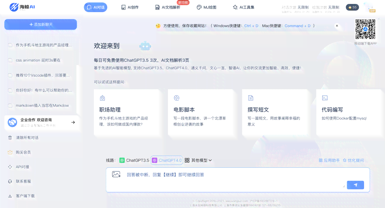Click the 撰写短文 document icon
Screen dimensions: 385x208
[x=250, y=98]
